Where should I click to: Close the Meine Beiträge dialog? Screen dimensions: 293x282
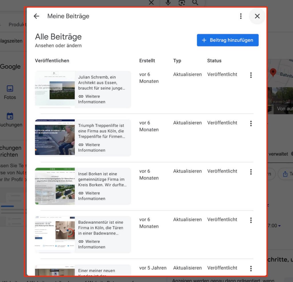coord(257,16)
